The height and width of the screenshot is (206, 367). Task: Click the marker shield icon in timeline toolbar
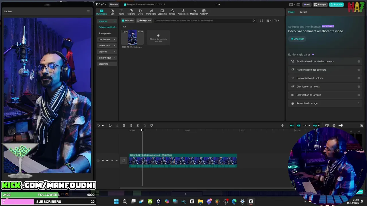(x=152, y=126)
